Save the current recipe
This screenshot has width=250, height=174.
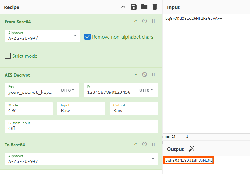(x=133, y=7)
